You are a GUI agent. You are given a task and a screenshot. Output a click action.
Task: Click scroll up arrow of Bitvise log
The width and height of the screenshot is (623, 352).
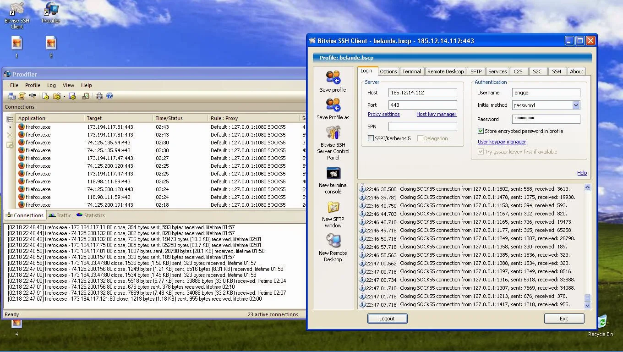click(x=587, y=187)
